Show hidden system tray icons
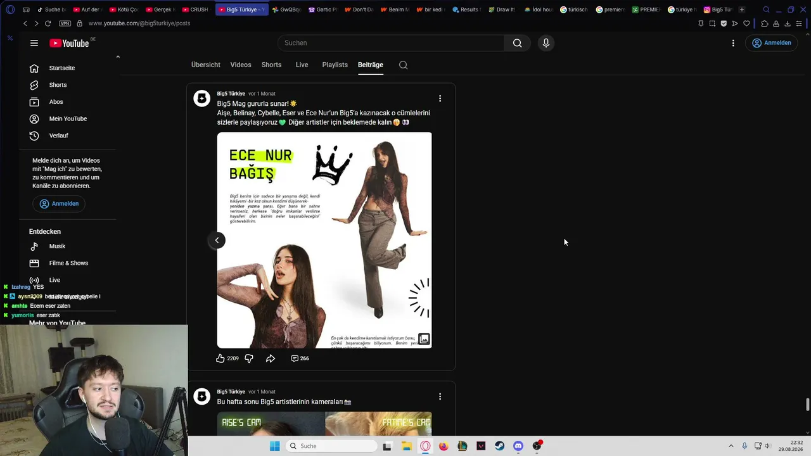The image size is (811, 456). (x=731, y=446)
